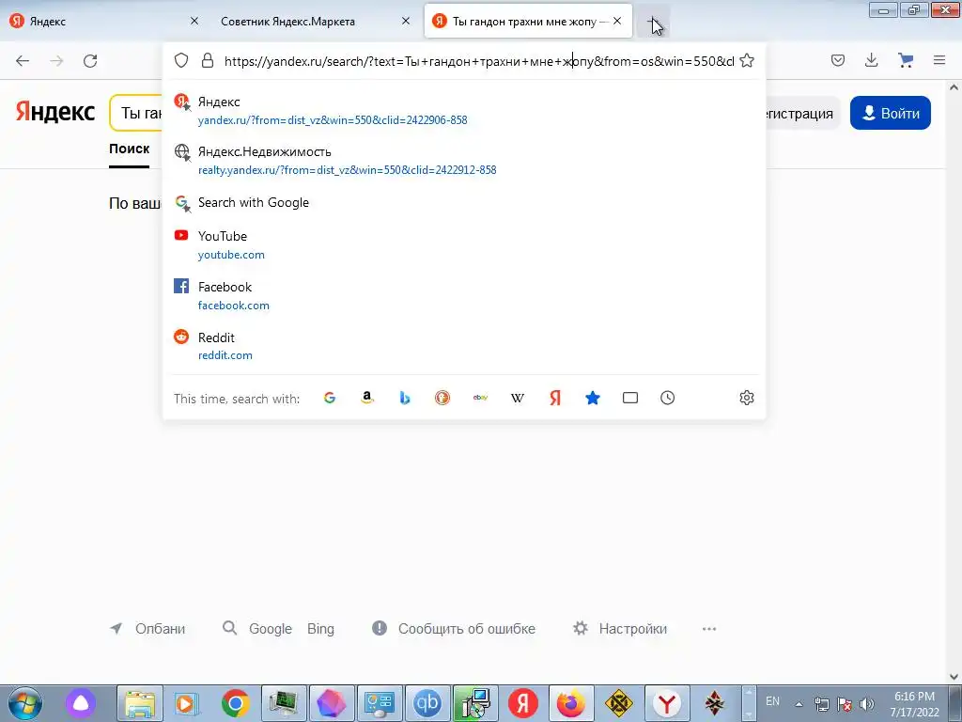
Task: Choose Яндекс.Недвижимость suggestion
Action: 464,160
